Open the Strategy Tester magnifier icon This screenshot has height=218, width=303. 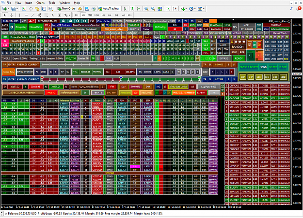tap(50, 9)
